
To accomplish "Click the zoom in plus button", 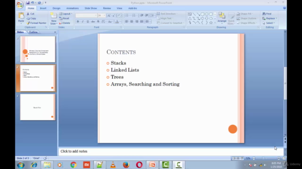I will click(x=279, y=158).
